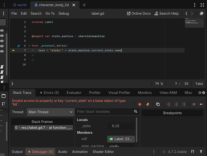Image resolution: width=207 pixels, height=156 pixels.
Task: Click the _delta value 0.15
Action: click(121, 126)
